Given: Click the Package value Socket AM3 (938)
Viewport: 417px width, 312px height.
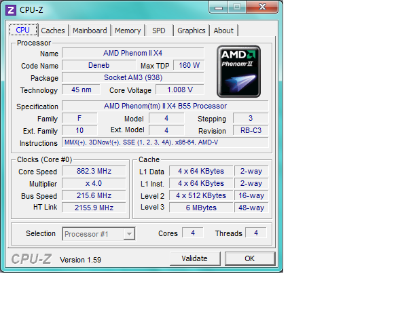Looking at the screenshot, I should 133,77.
